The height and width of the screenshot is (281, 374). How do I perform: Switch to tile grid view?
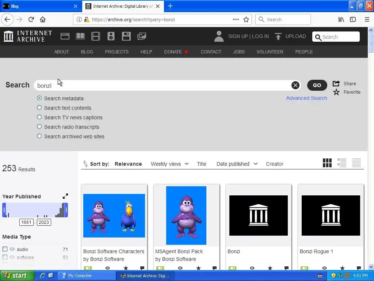tap(327, 163)
